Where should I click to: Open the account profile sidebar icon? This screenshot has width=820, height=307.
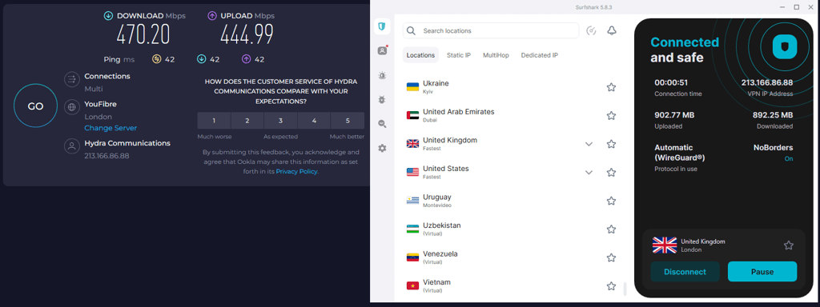382,50
